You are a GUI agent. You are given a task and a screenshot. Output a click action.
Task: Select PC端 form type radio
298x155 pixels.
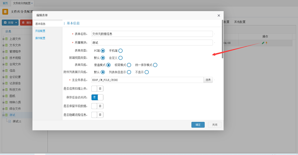click(x=103, y=51)
